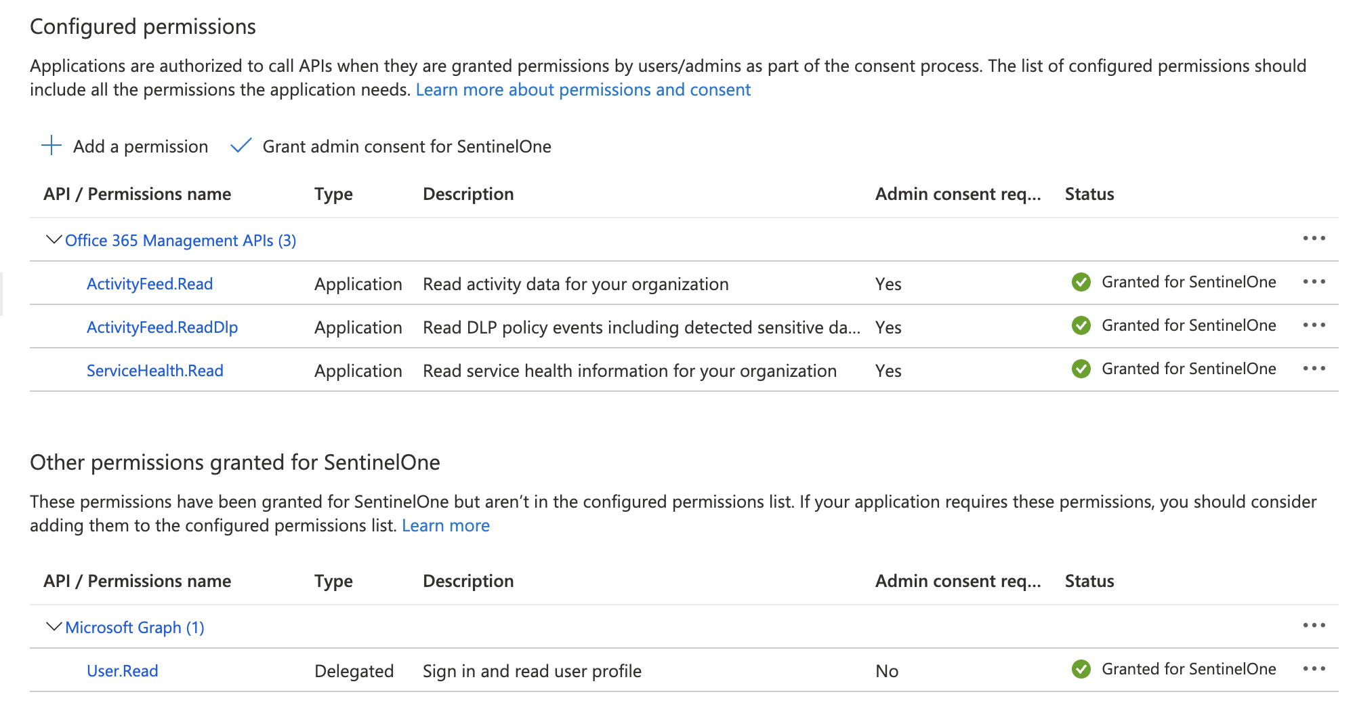Open more options for ServiceHealth.Read row
The width and height of the screenshot is (1355, 728).
pyautogui.click(x=1314, y=369)
